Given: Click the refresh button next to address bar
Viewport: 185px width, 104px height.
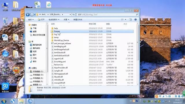Looking at the screenshot, I should click(74, 14).
